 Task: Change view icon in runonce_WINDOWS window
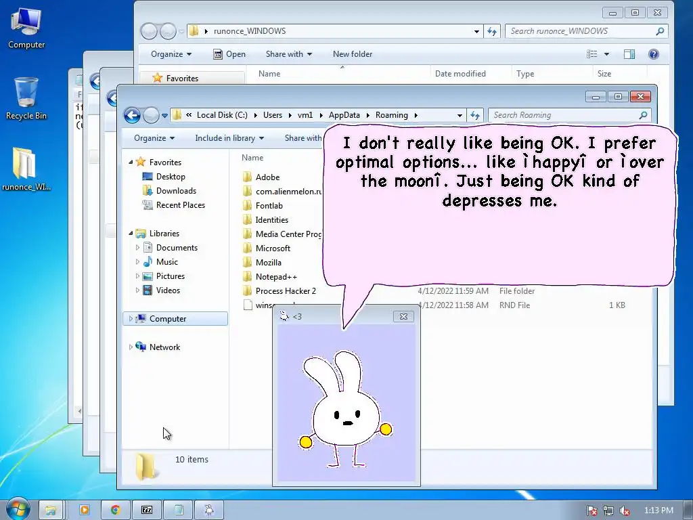point(591,54)
